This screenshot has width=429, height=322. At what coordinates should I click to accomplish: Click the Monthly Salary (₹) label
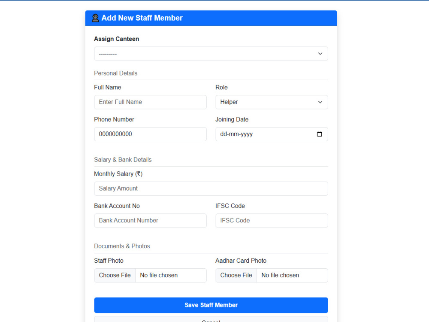[x=118, y=174]
